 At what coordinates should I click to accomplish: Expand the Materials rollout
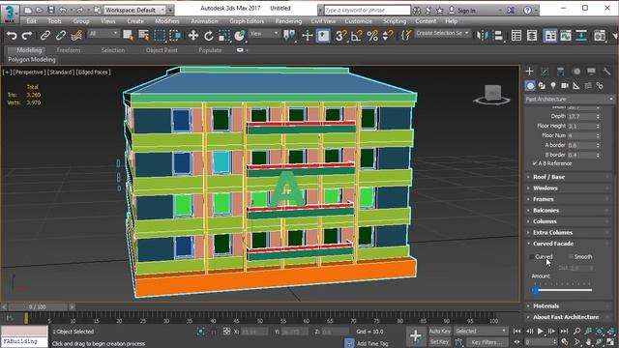pyautogui.click(x=570, y=305)
